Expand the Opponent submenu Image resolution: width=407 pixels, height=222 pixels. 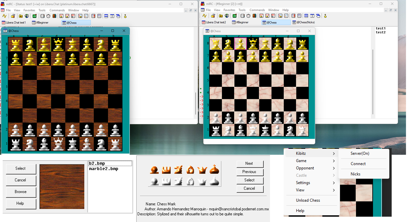point(312,168)
